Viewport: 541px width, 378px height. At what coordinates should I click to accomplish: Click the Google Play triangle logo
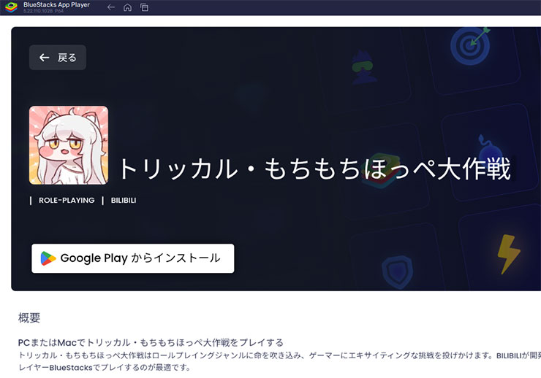pos(48,258)
